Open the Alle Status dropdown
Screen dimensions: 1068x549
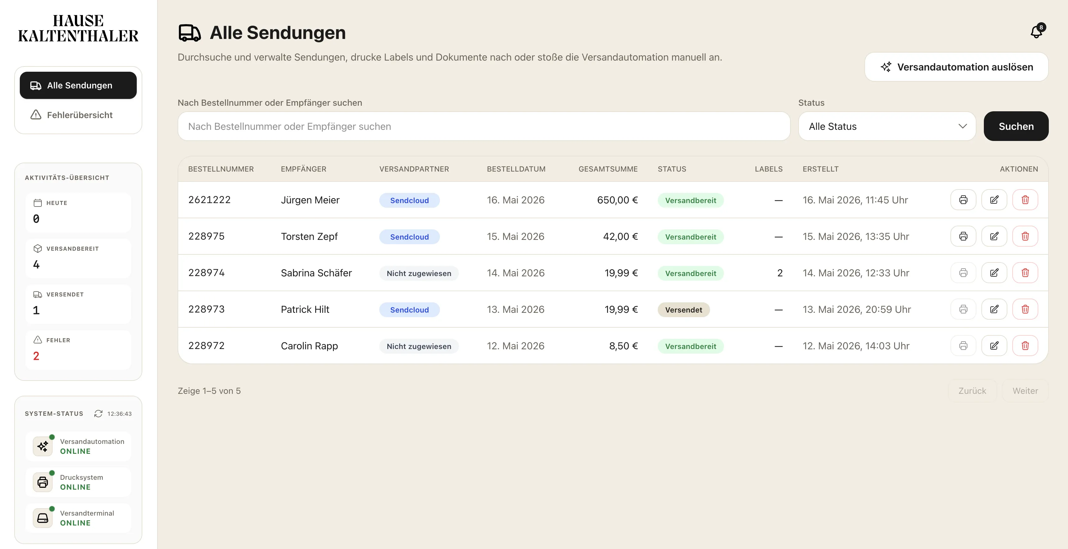point(887,126)
